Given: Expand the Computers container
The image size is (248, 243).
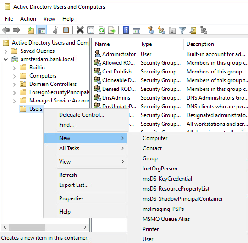Looking at the screenshot, I should point(14,76).
